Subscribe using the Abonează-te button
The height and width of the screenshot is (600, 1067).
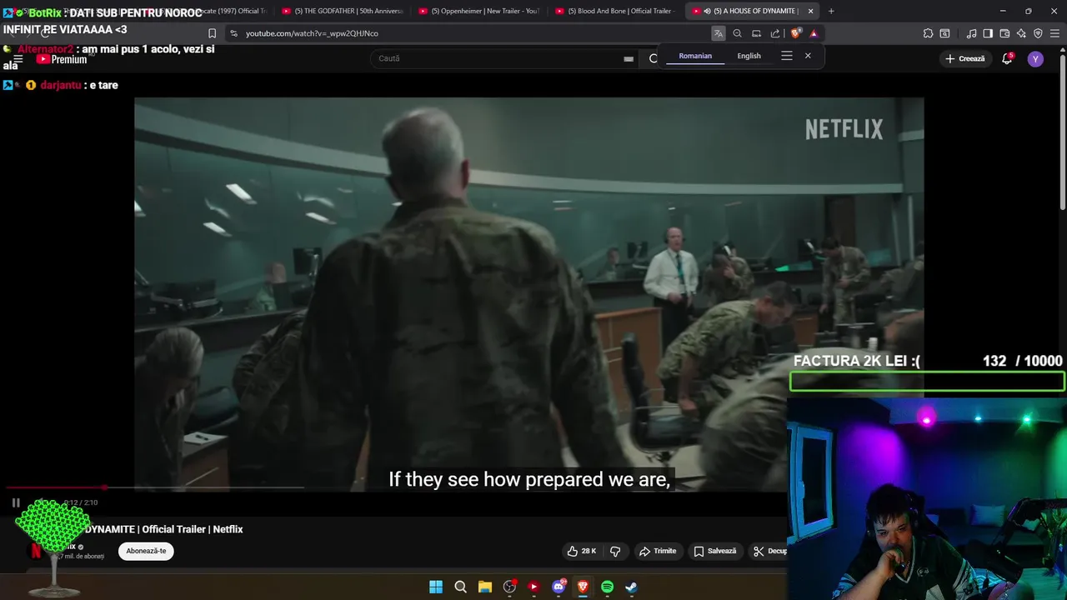(x=146, y=551)
